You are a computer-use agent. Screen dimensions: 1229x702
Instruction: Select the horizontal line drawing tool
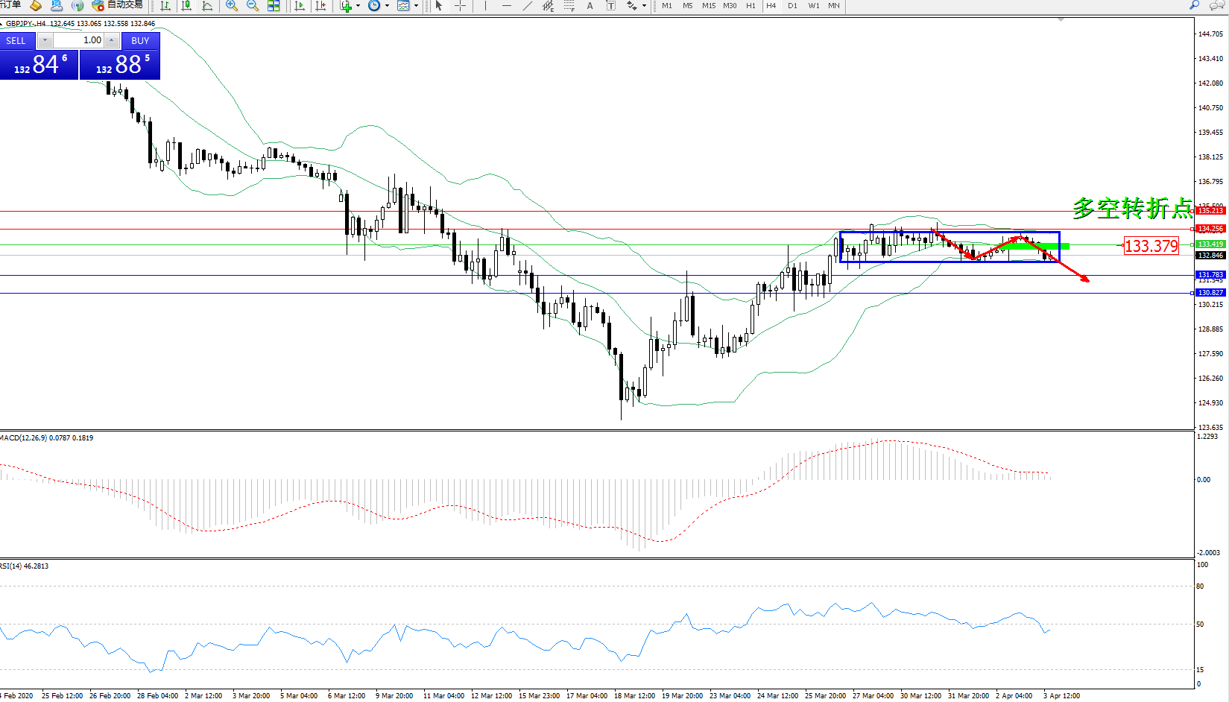507,6
